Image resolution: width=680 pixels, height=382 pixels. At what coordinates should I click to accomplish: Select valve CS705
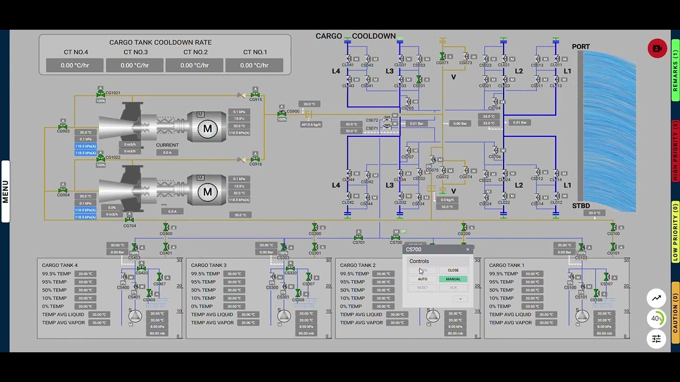pyautogui.click(x=407, y=101)
